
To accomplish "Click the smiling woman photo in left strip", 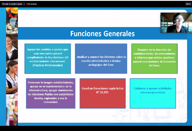I will 12,44.
